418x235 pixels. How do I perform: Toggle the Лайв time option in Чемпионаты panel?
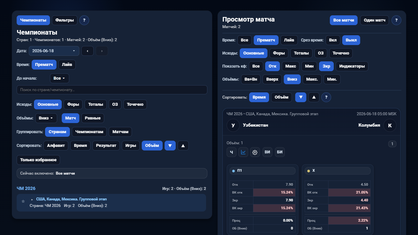(67, 65)
